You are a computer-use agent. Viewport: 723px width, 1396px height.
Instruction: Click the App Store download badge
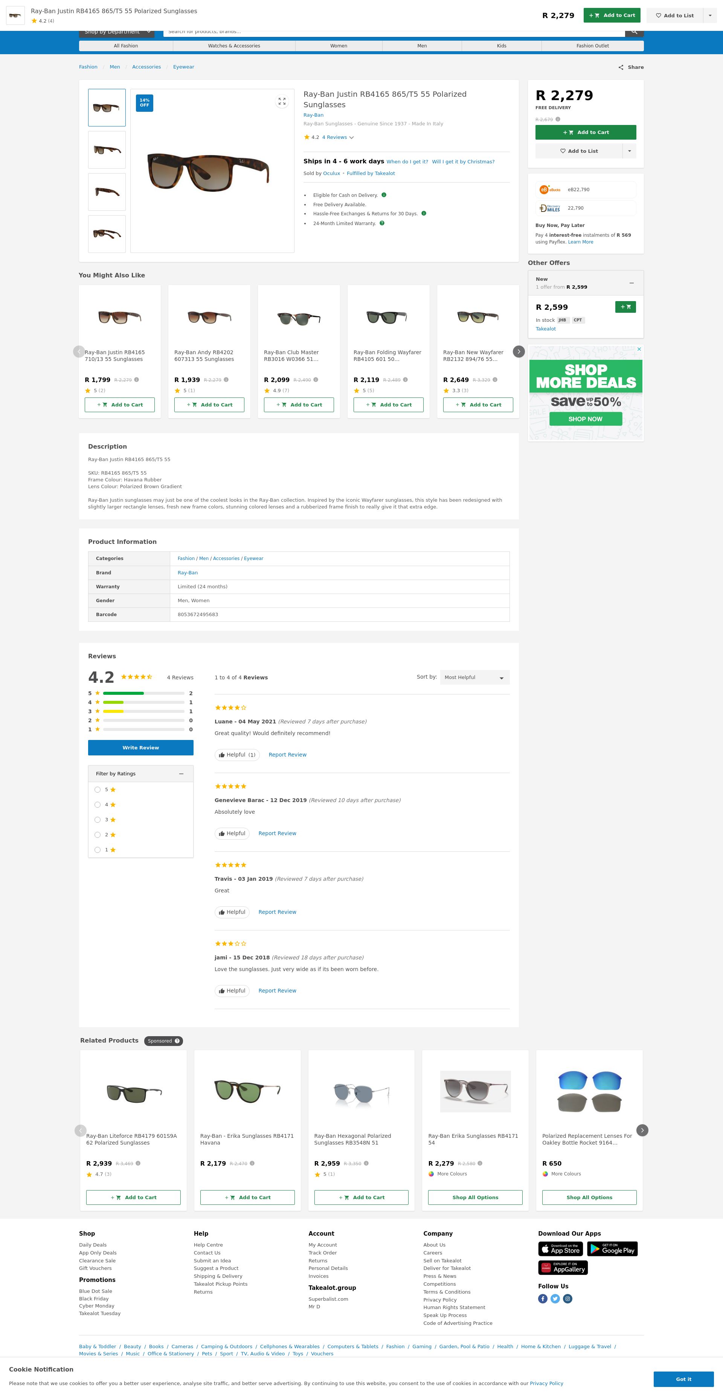pyautogui.click(x=560, y=1248)
